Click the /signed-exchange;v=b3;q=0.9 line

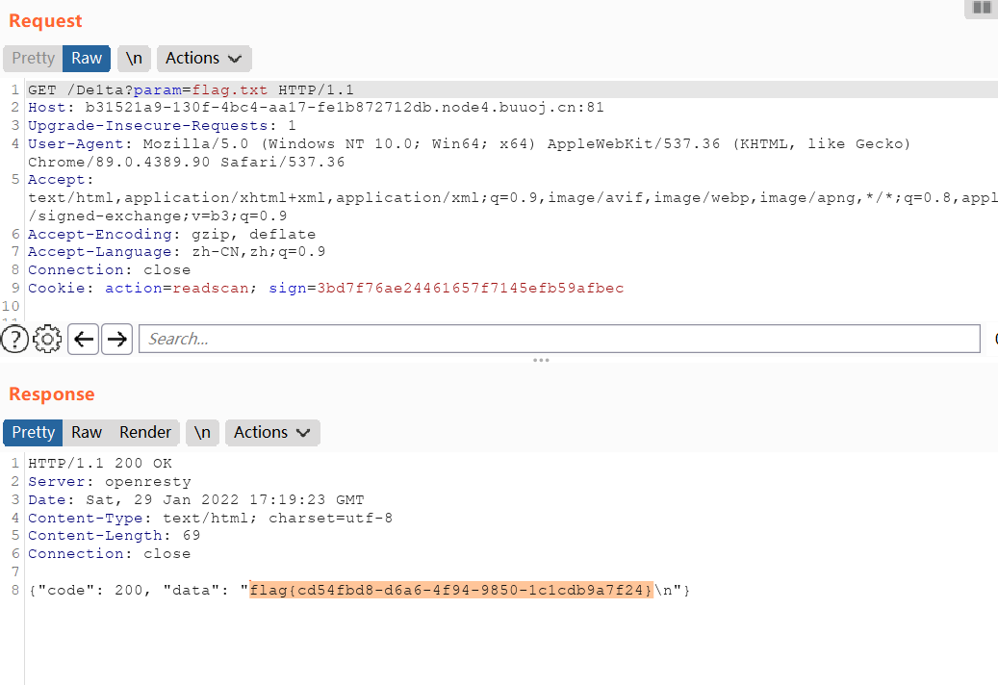tap(157, 216)
